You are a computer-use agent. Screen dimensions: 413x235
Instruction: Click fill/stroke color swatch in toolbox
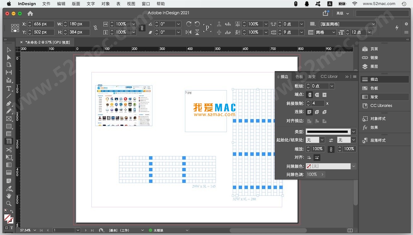pyautogui.click(x=9, y=218)
